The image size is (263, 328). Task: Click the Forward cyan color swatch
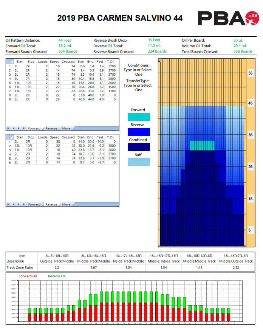point(139,117)
